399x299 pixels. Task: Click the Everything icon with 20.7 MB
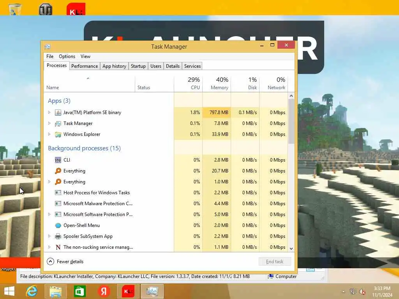[x=58, y=171]
